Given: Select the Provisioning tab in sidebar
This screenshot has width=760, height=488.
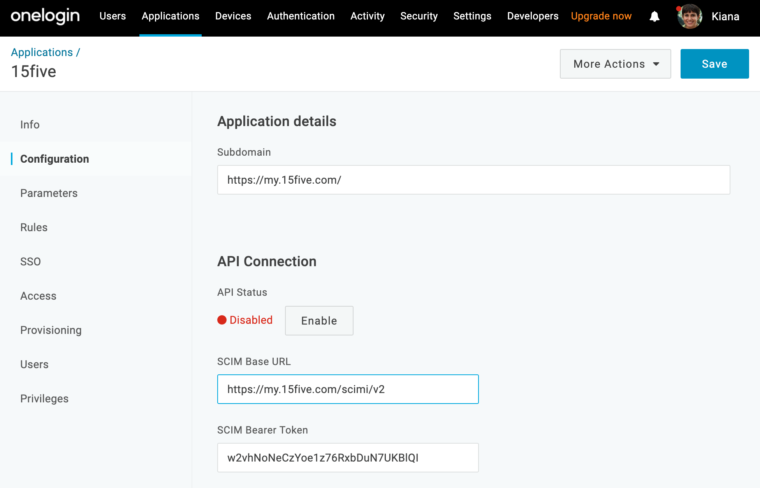Looking at the screenshot, I should click(x=51, y=330).
